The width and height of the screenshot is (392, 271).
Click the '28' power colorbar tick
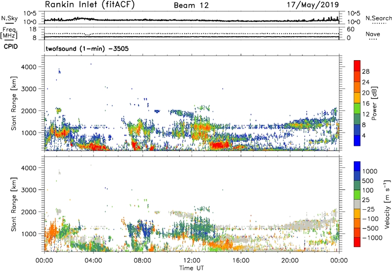point(366,71)
